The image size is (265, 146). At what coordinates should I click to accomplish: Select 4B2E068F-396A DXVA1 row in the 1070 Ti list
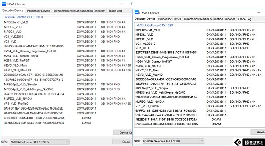(x=67, y=118)
